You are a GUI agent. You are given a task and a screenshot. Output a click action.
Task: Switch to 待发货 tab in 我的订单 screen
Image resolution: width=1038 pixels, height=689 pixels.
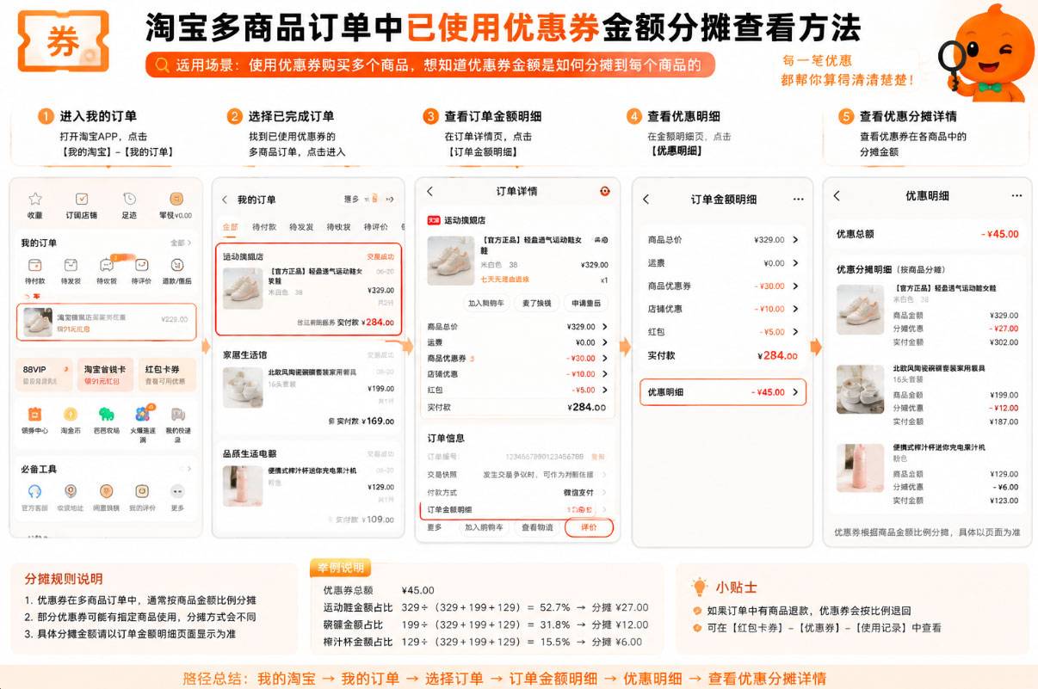click(301, 227)
